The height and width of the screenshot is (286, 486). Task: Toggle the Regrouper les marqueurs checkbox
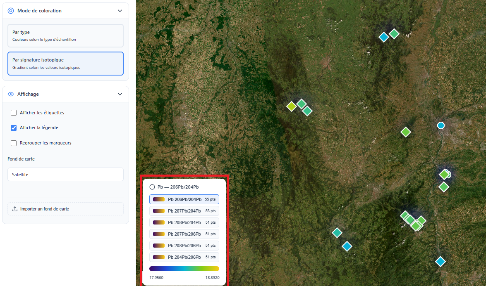point(14,143)
